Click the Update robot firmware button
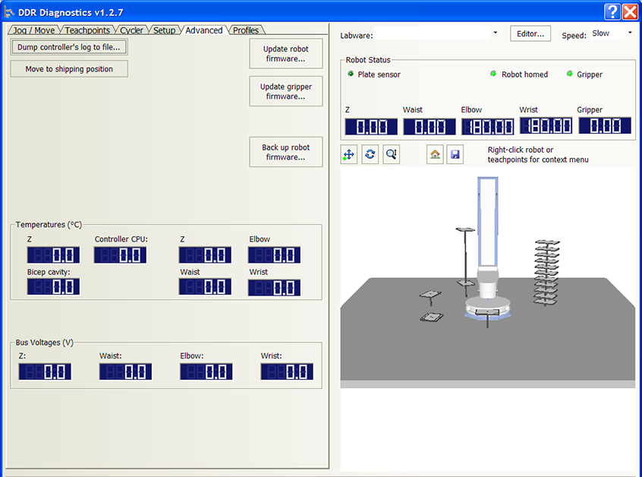 click(x=285, y=54)
